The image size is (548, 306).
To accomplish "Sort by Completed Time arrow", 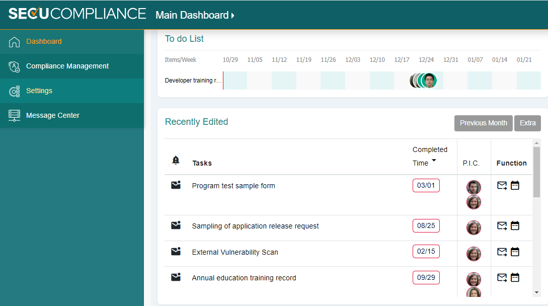I will 434,161.
